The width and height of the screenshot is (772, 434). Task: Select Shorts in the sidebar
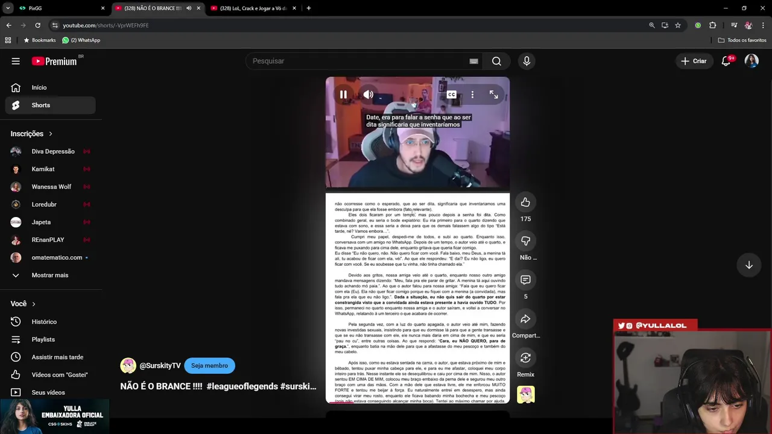(51, 105)
